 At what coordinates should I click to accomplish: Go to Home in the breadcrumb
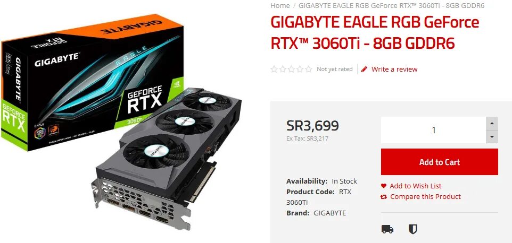280,5
